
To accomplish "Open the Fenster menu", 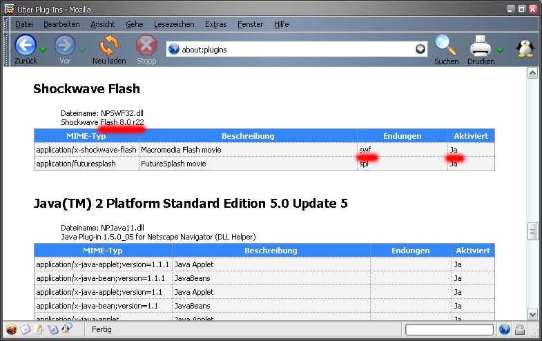I will pos(250,24).
